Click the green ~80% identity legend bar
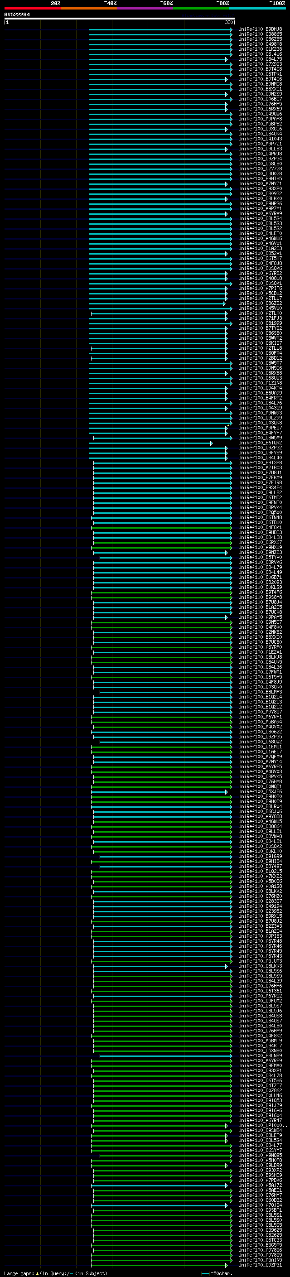This screenshot has height=1277, width=290. (x=201, y=8)
